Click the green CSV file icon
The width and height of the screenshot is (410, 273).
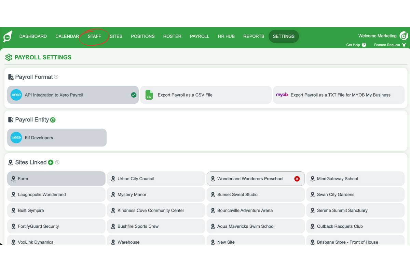click(x=149, y=95)
